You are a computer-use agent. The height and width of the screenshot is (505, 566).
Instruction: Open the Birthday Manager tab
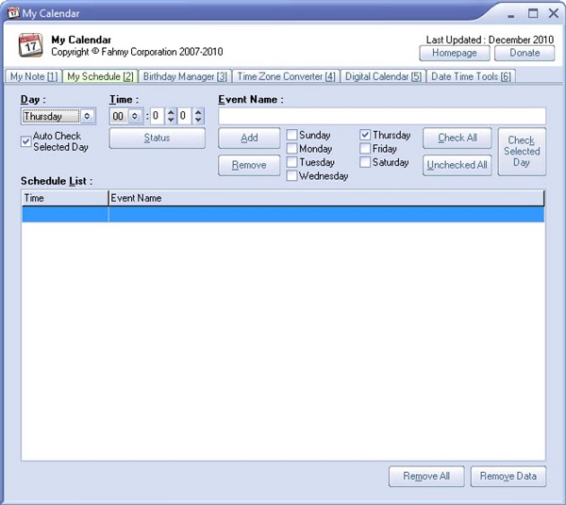(x=185, y=76)
